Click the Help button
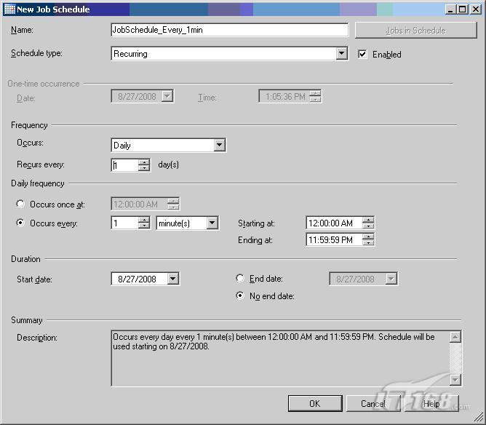 (431, 403)
